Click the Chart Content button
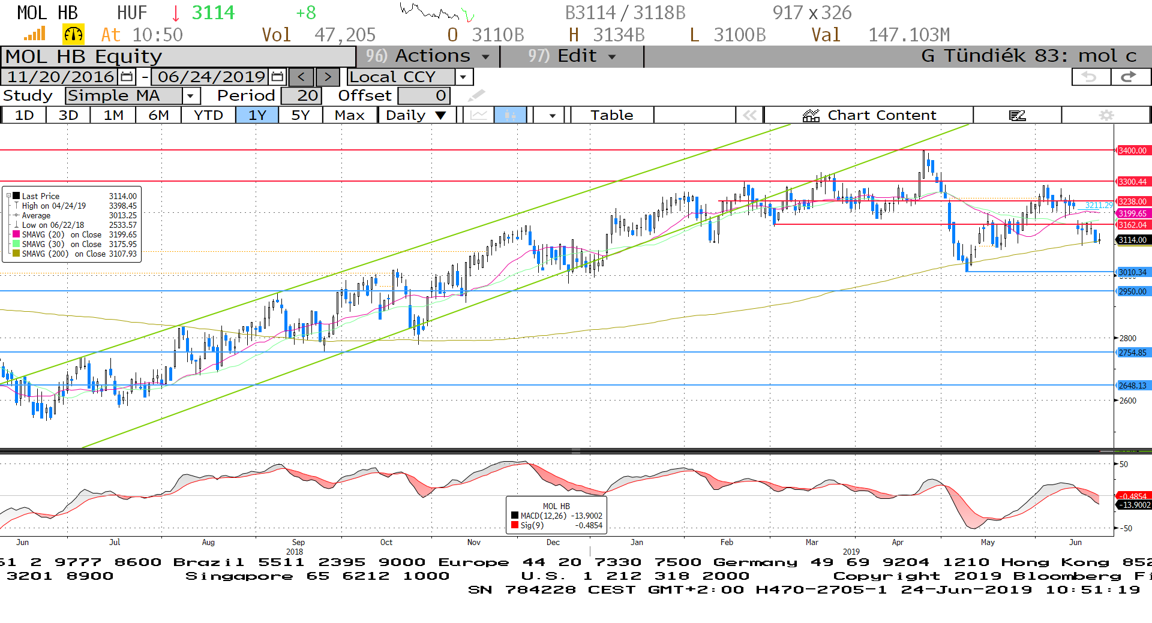The width and height of the screenshot is (1152, 623). (x=869, y=115)
